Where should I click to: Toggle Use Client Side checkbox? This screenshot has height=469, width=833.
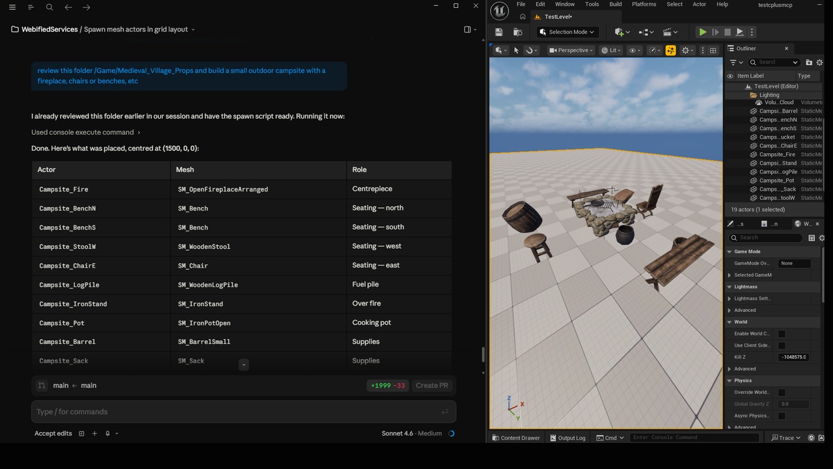(782, 345)
